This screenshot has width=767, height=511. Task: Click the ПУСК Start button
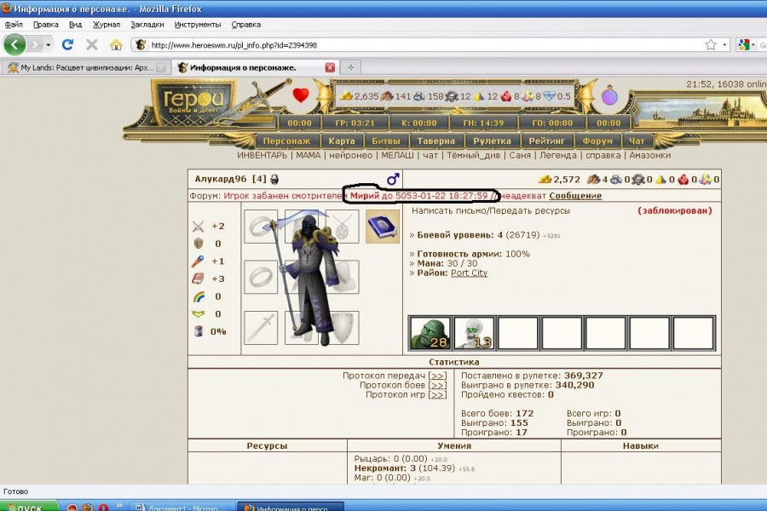(x=29, y=506)
